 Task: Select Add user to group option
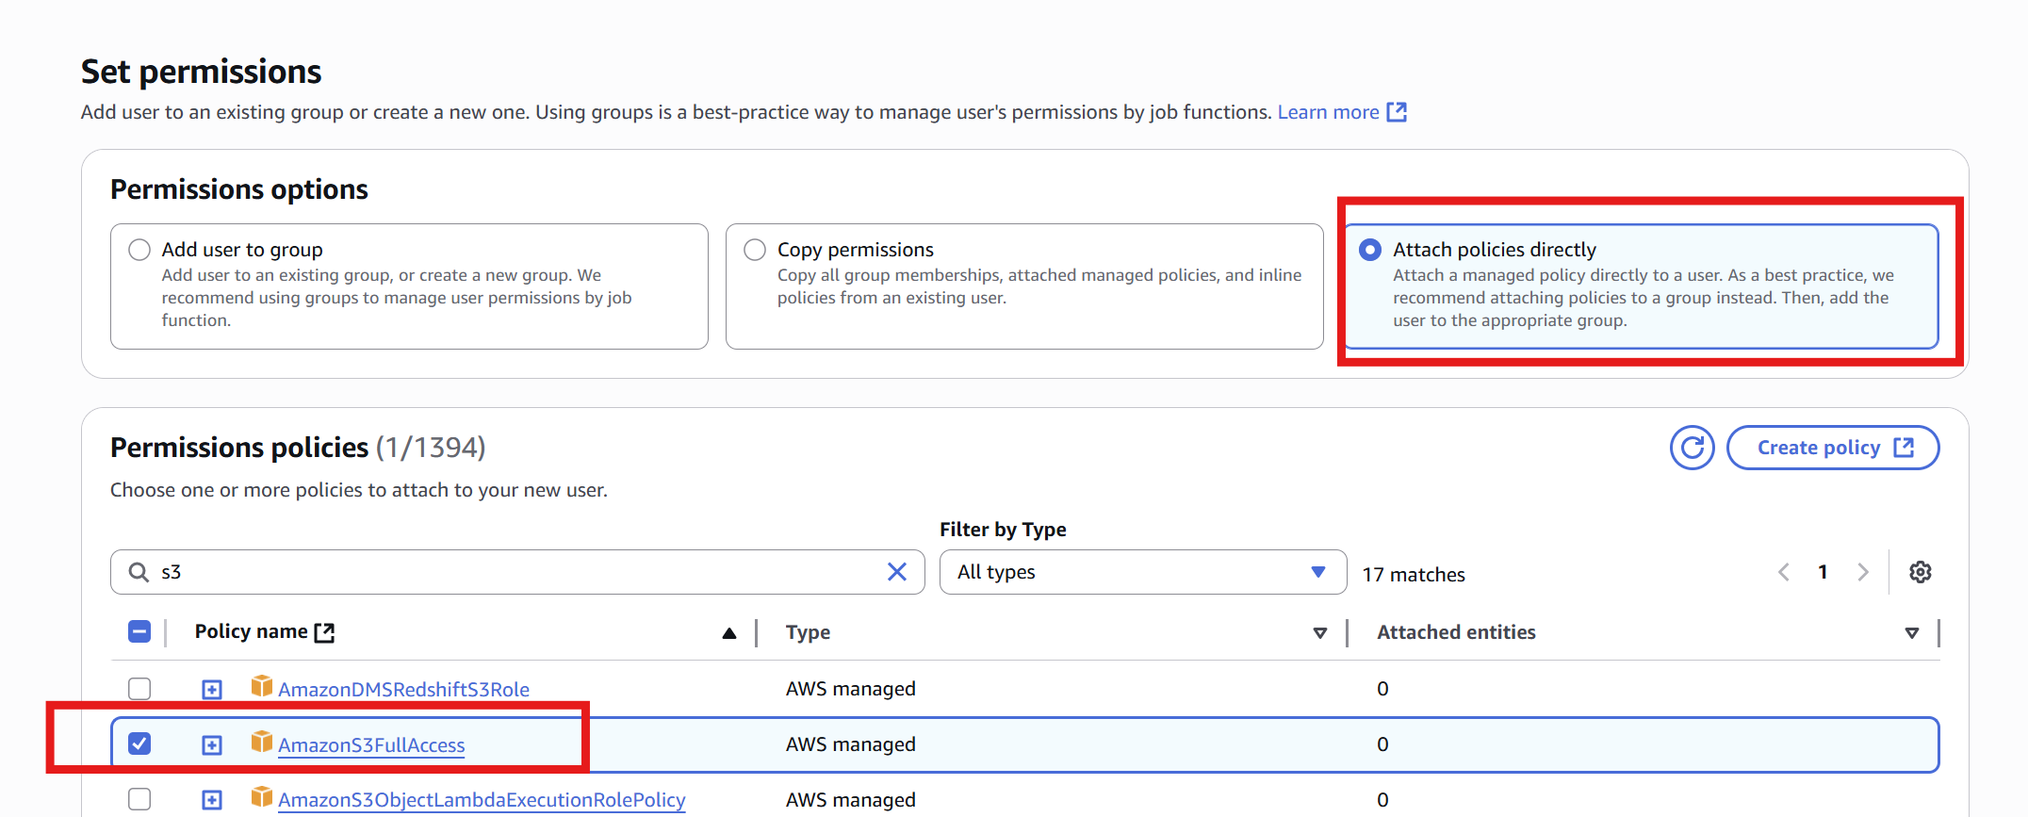tap(139, 250)
